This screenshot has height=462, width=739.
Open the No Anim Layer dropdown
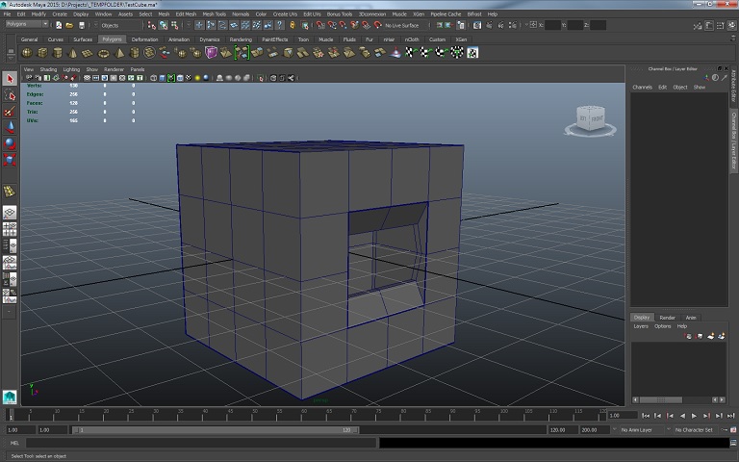(x=640, y=430)
